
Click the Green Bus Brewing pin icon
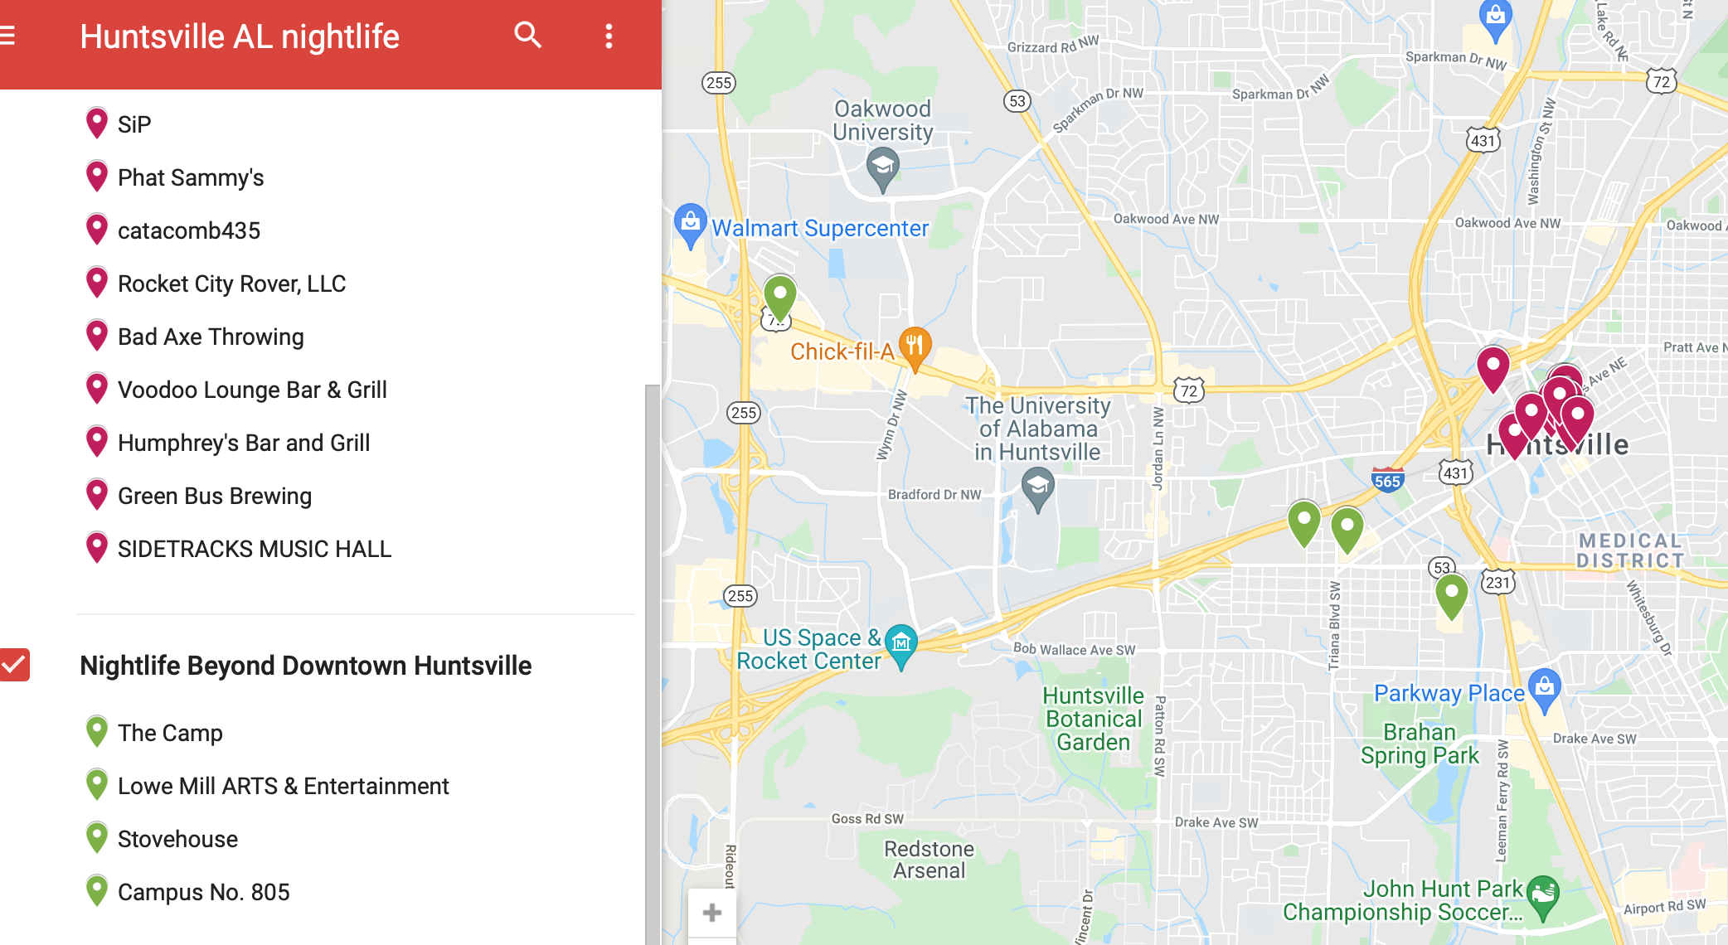point(98,495)
